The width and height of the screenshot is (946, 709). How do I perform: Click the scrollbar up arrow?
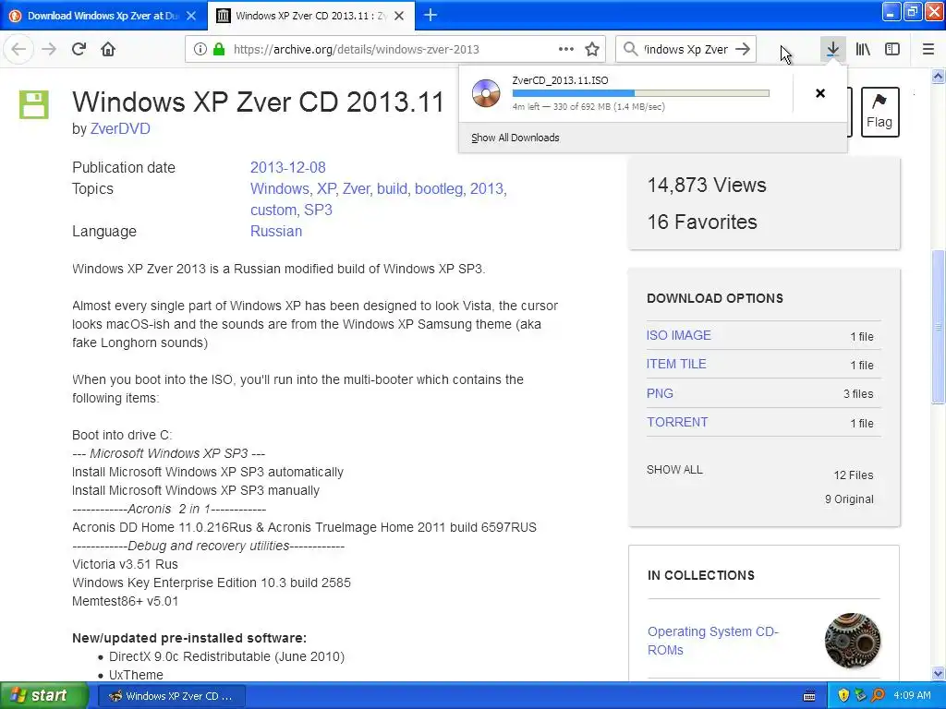click(x=939, y=76)
